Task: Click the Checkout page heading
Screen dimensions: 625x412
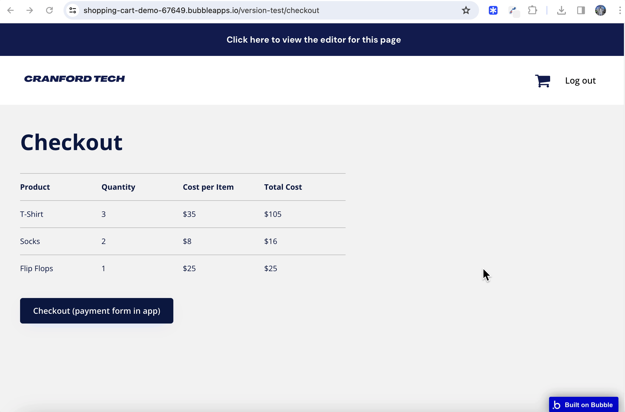Action: pyautogui.click(x=71, y=142)
